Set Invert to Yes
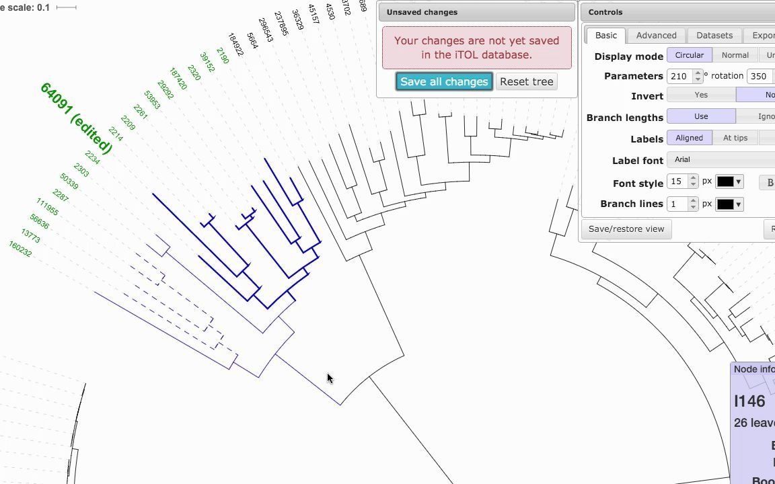Viewport: 775px width, 484px height. pos(702,95)
